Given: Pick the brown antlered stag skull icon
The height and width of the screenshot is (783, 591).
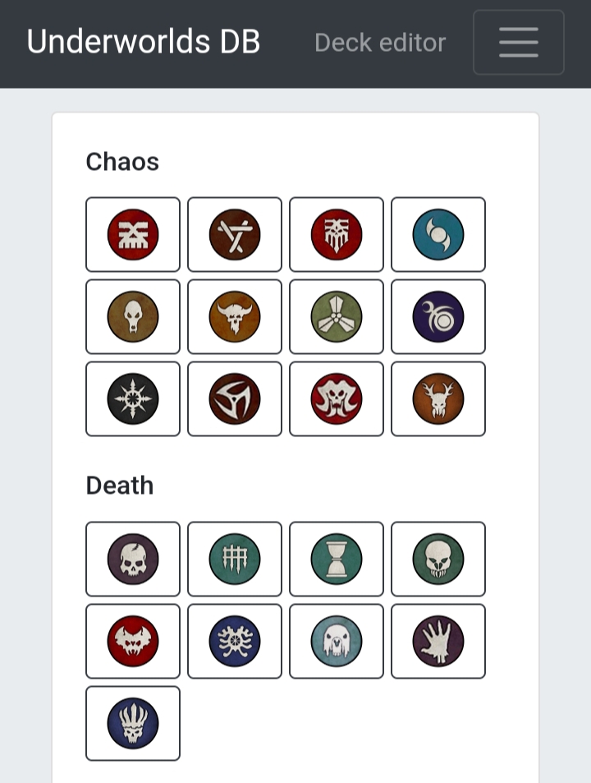Looking at the screenshot, I should (438, 398).
